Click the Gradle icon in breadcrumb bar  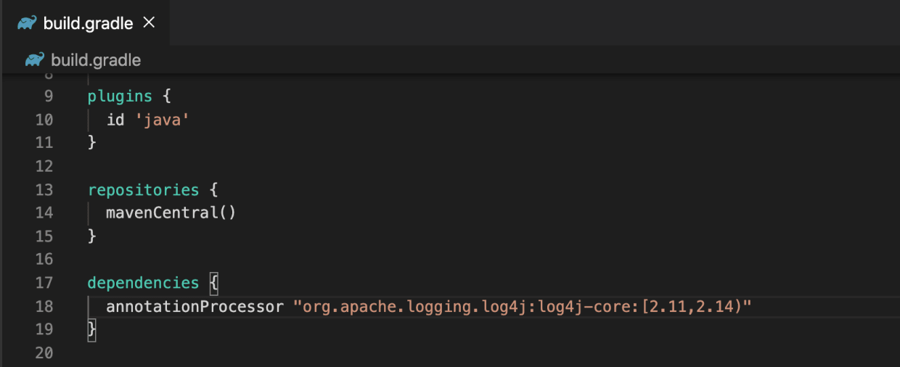[x=34, y=59]
